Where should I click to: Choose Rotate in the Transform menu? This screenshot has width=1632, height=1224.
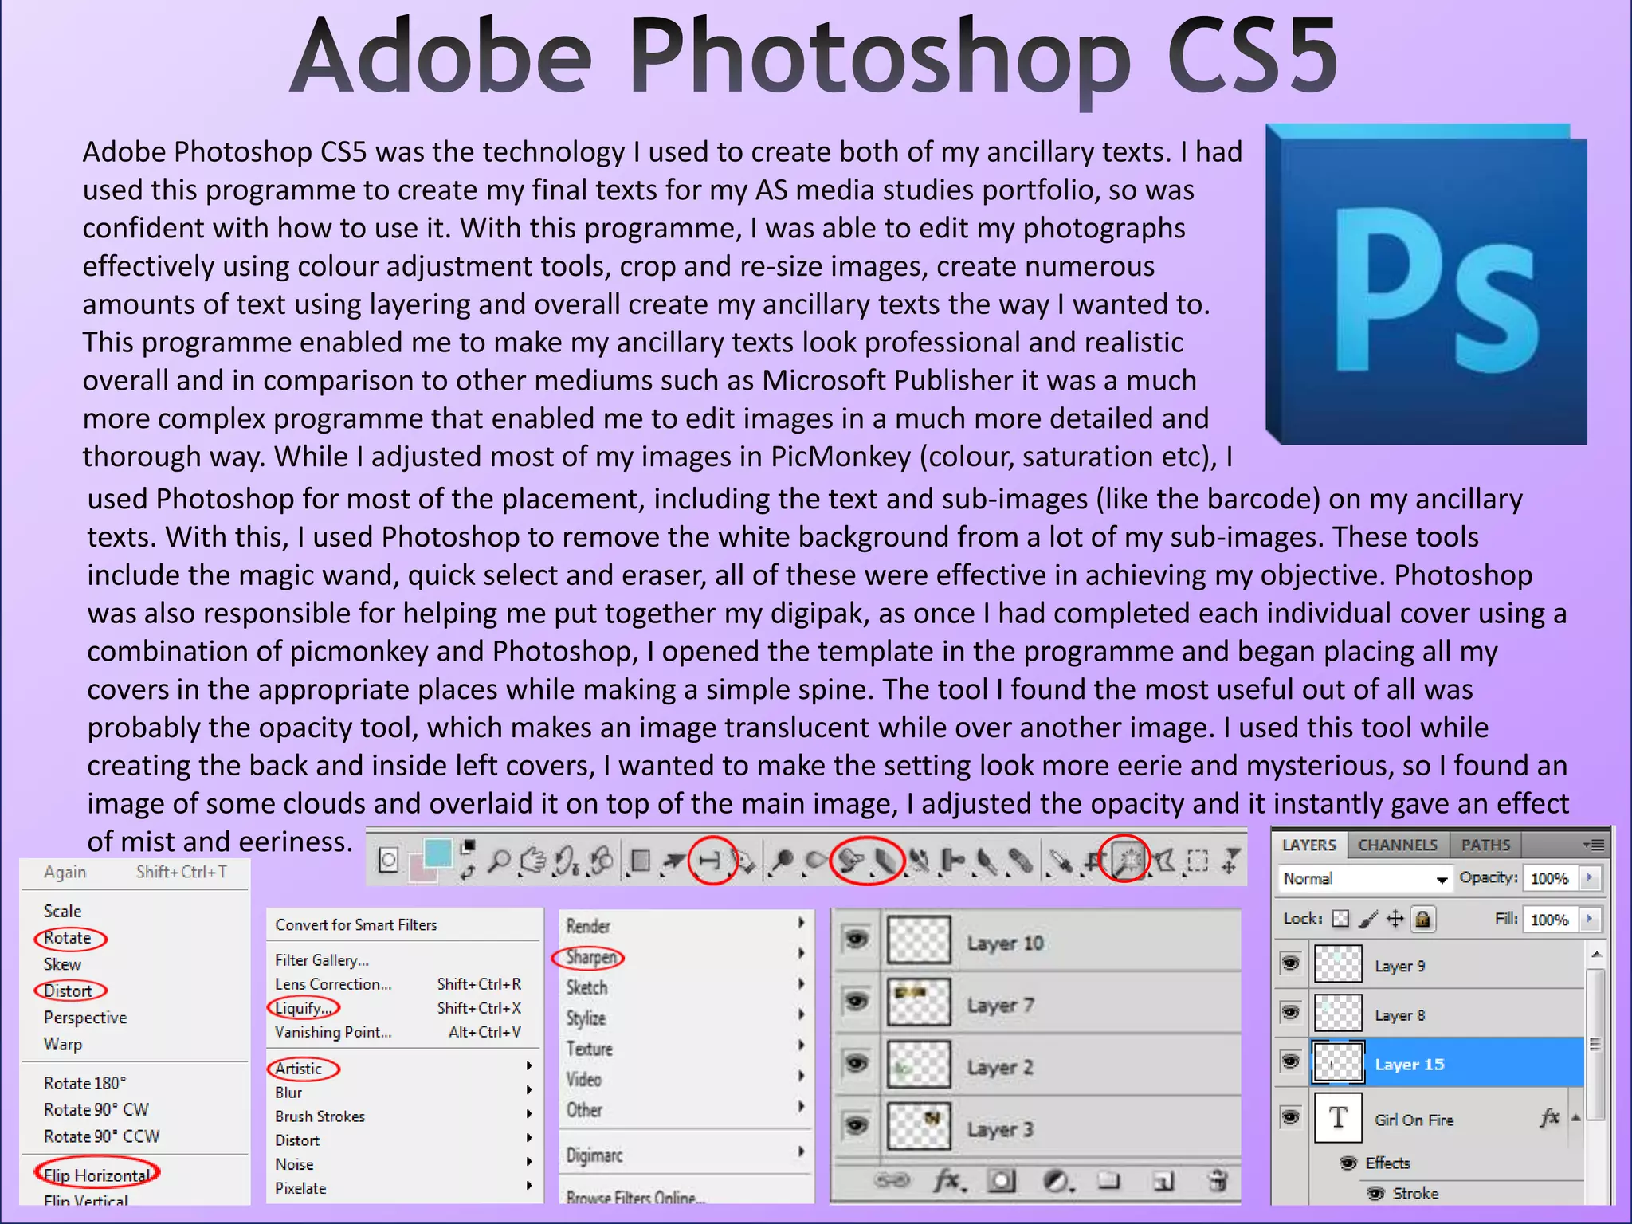click(68, 937)
